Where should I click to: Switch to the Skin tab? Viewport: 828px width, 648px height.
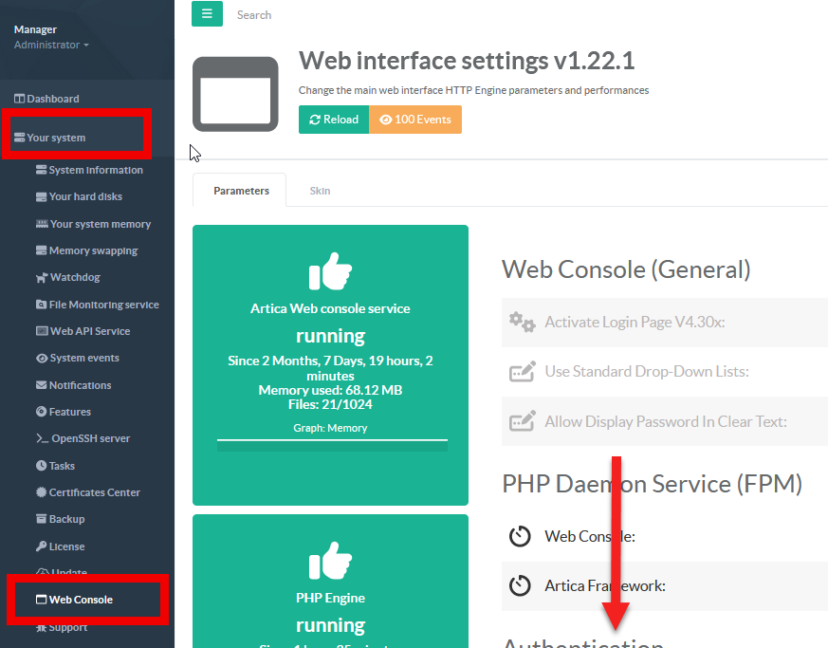pyautogui.click(x=320, y=191)
